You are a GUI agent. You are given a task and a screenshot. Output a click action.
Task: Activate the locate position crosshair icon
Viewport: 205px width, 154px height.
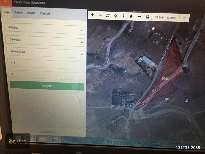pyautogui.click(x=115, y=16)
